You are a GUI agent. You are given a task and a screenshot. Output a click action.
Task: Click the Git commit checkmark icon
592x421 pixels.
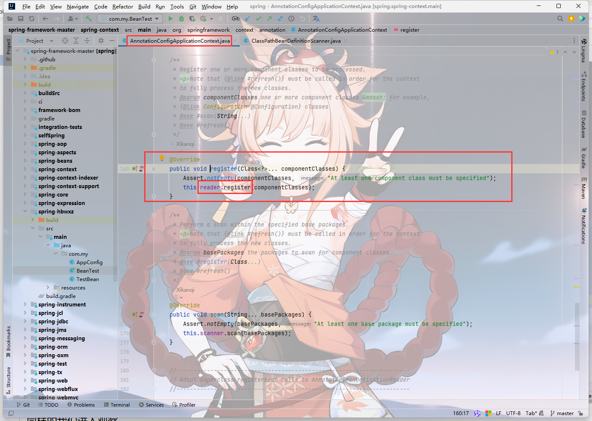(258, 19)
